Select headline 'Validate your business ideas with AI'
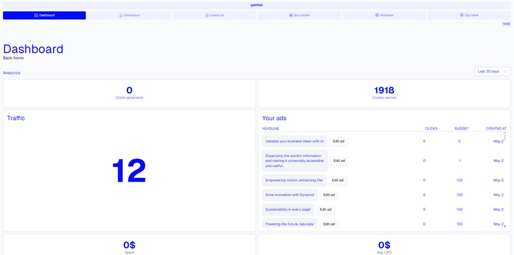The height and width of the screenshot is (255, 514). (295, 142)
